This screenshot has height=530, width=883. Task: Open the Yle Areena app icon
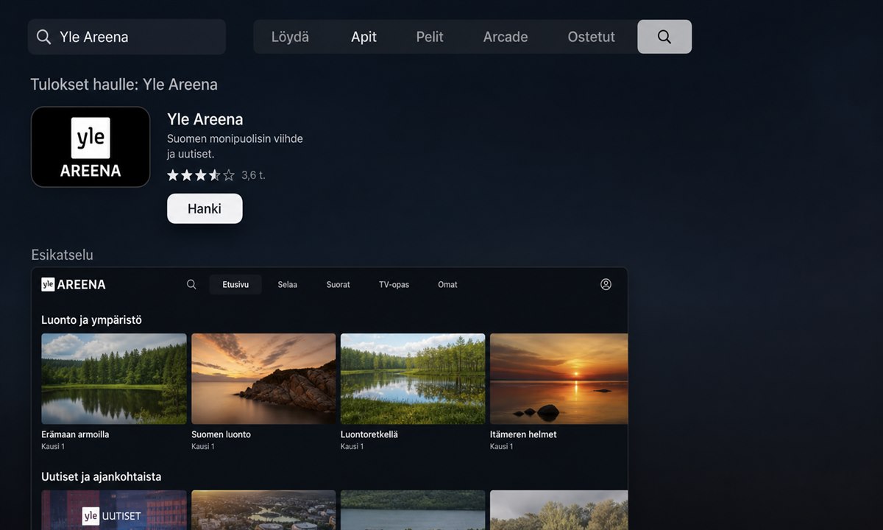coord(91,146)
